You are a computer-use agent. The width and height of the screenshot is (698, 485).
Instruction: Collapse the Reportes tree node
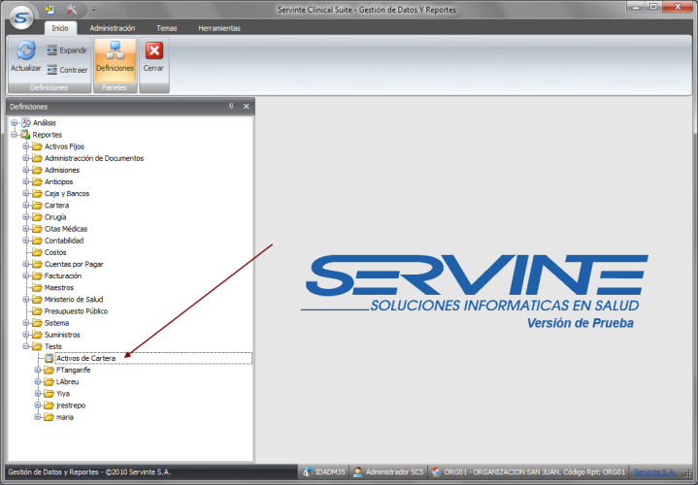pos(14,135)
